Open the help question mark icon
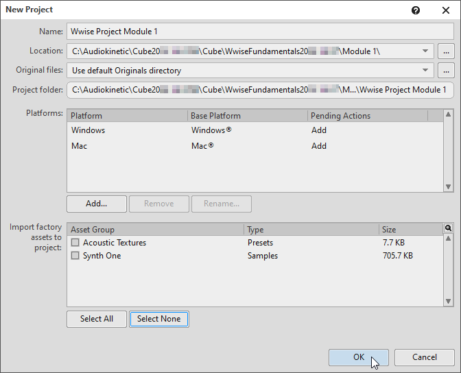Image resolution: width=461 pixels, height=373 pixels. (x=416, y=10)
